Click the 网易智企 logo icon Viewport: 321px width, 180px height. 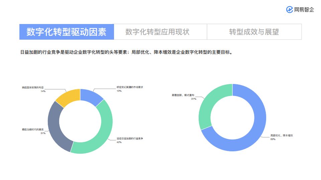pos(290,10)
